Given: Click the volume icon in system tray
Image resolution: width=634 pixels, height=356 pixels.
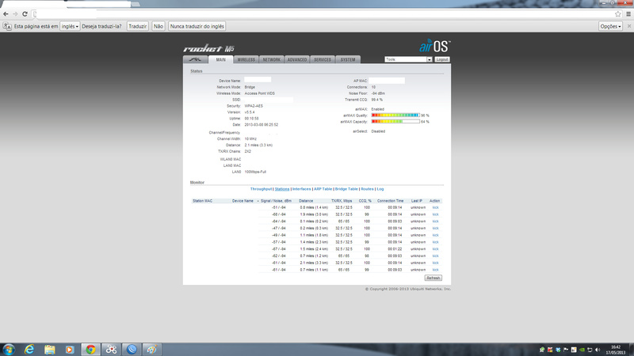Looking at the screenshot, I should coord(598,350).
